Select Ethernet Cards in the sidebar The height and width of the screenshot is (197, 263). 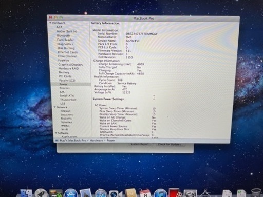(x=68, y=52)
